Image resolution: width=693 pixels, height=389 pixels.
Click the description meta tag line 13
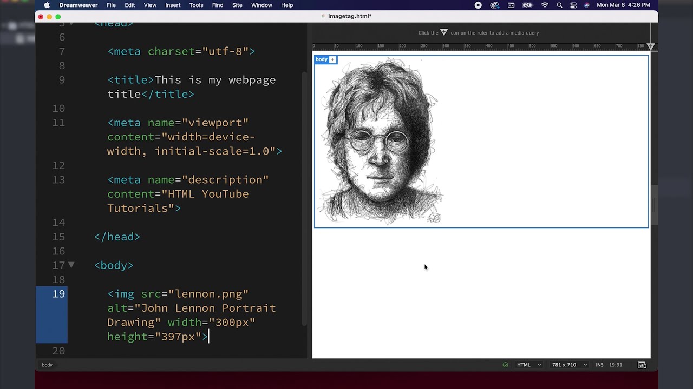pyautogui.click(x=188, y=194)
